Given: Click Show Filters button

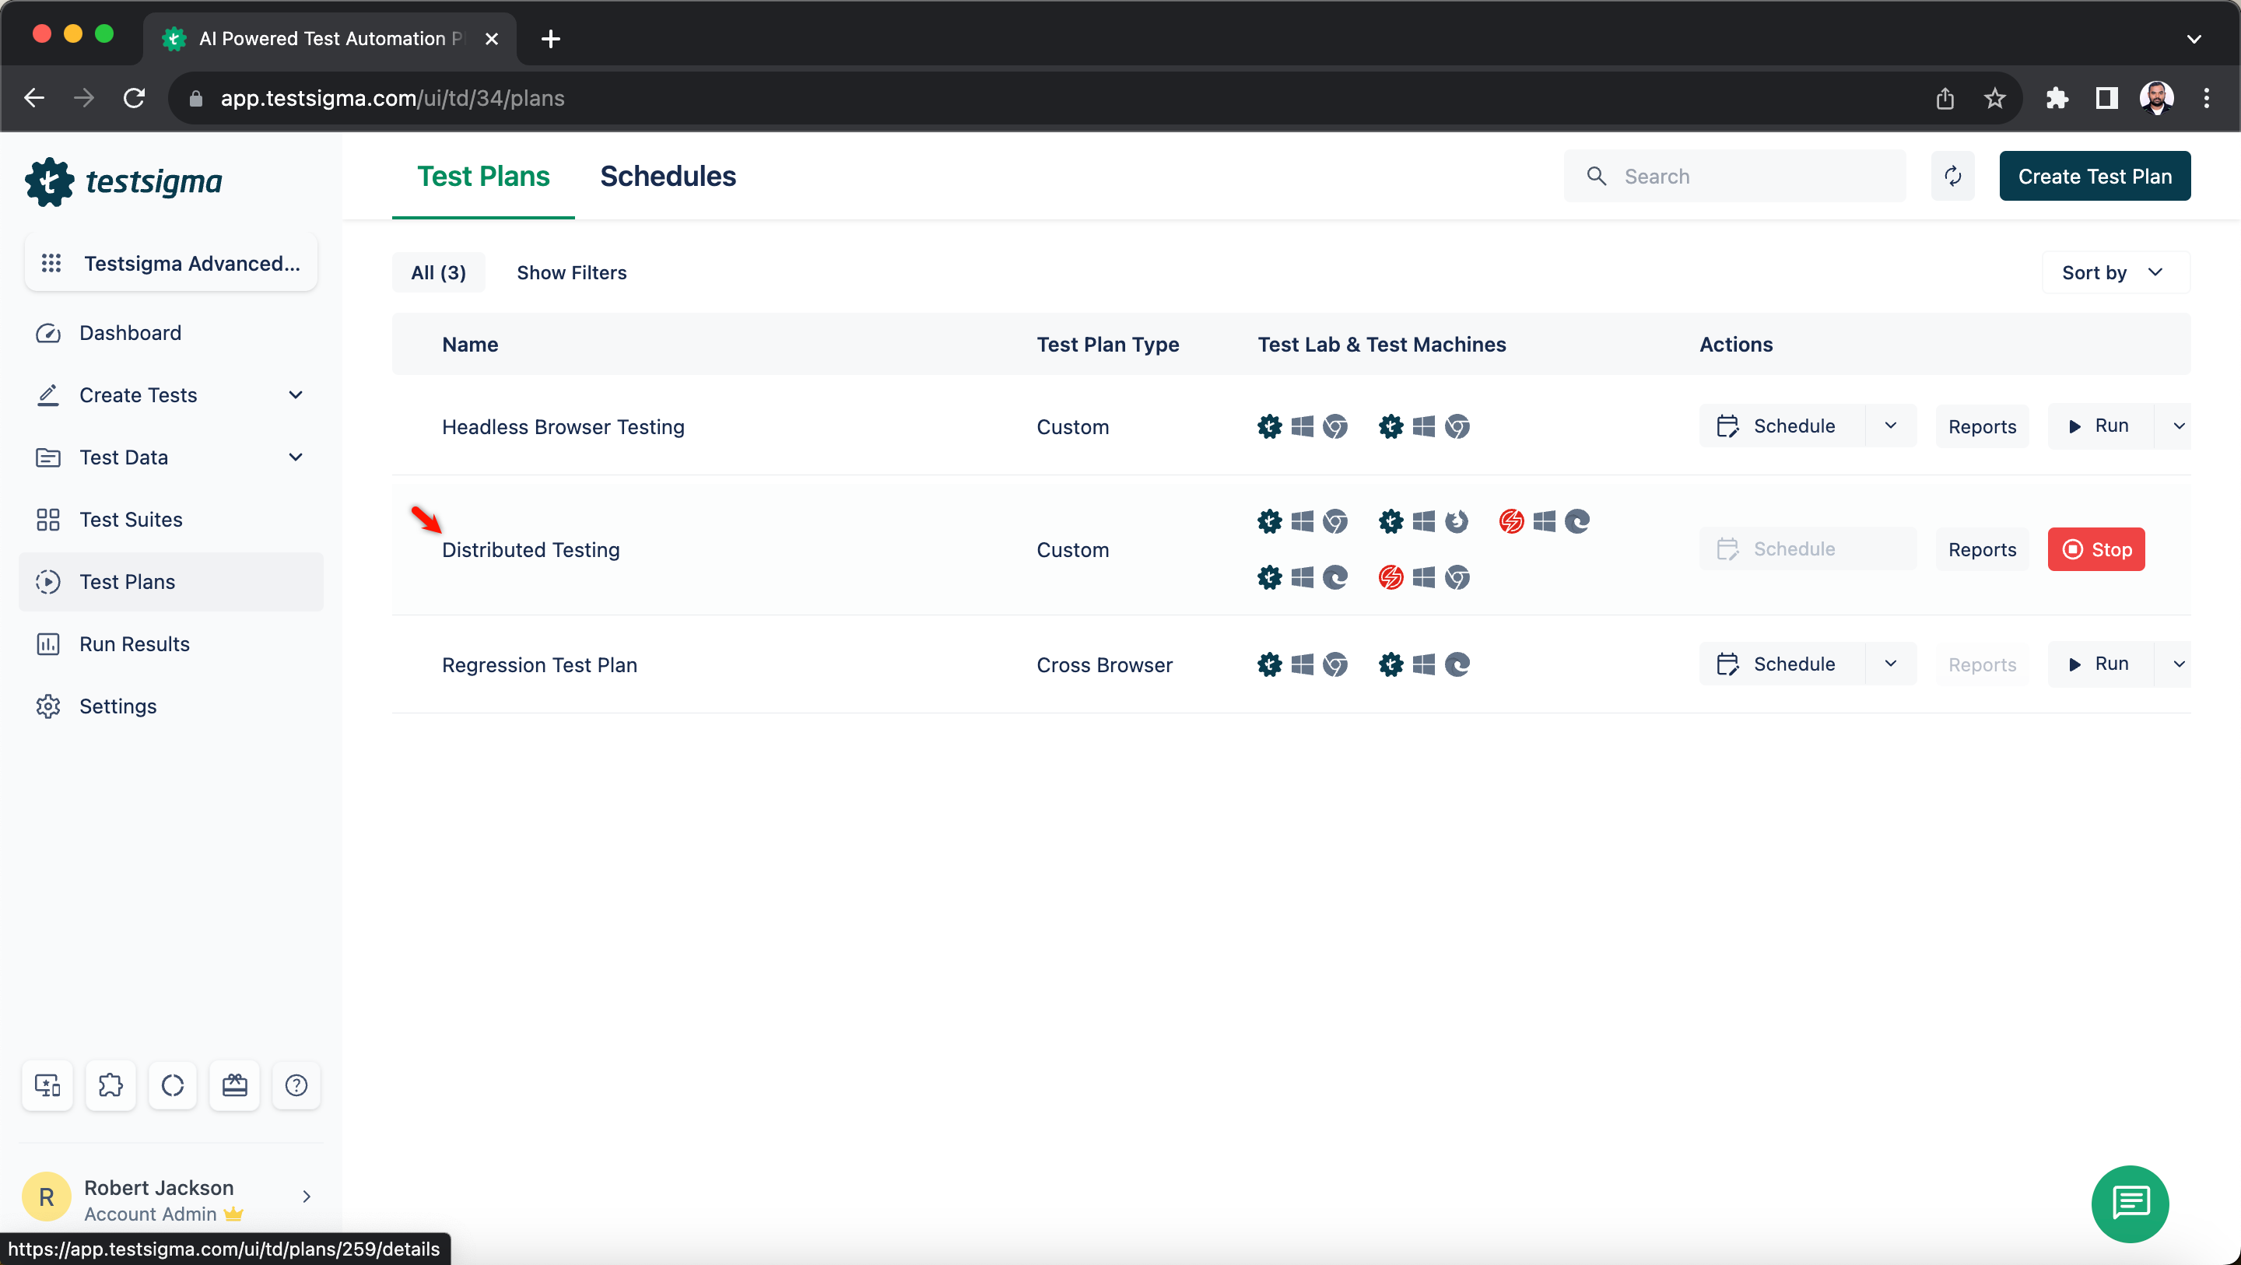Looking at the screenshot, I should (571, 272).
